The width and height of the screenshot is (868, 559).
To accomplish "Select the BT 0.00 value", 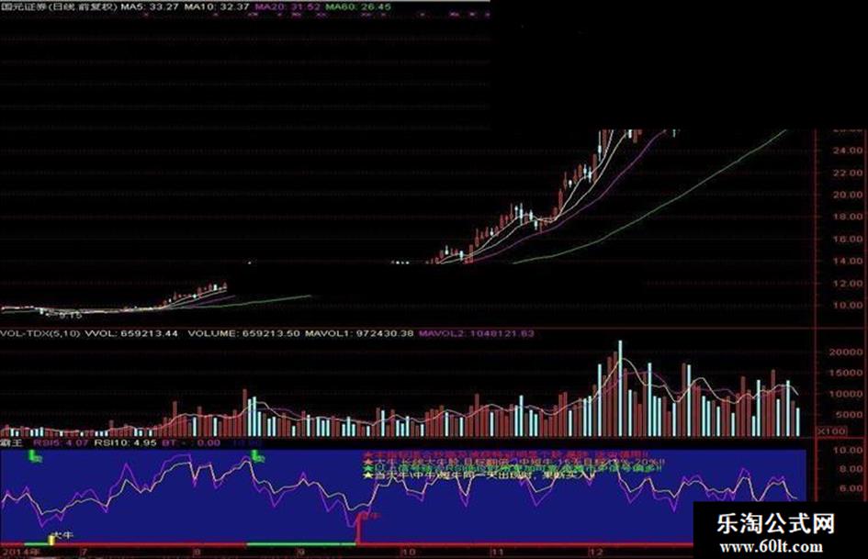I will (191, 442).
